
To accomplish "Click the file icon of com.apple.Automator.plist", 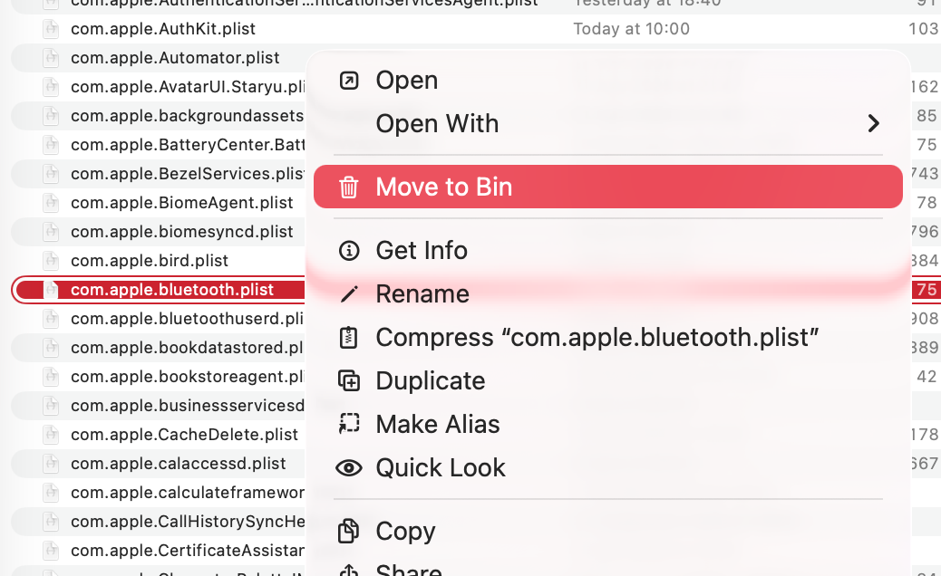I will (x=51, y=58).
